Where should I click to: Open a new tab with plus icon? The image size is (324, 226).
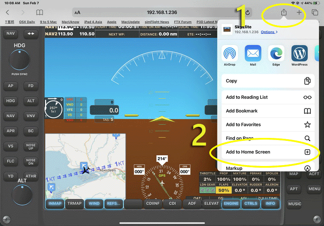299,13
